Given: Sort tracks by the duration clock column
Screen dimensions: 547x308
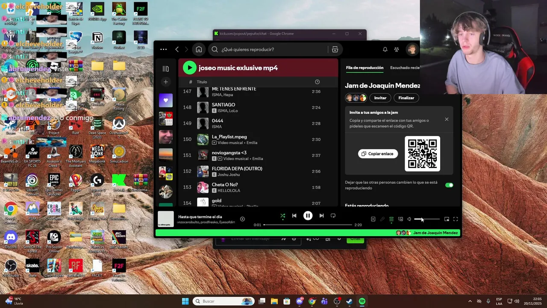Looking at the screenshot, I should click(x=317, y=82).
